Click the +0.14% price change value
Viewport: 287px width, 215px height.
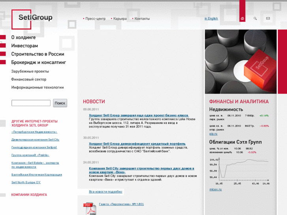pos(264,116)
